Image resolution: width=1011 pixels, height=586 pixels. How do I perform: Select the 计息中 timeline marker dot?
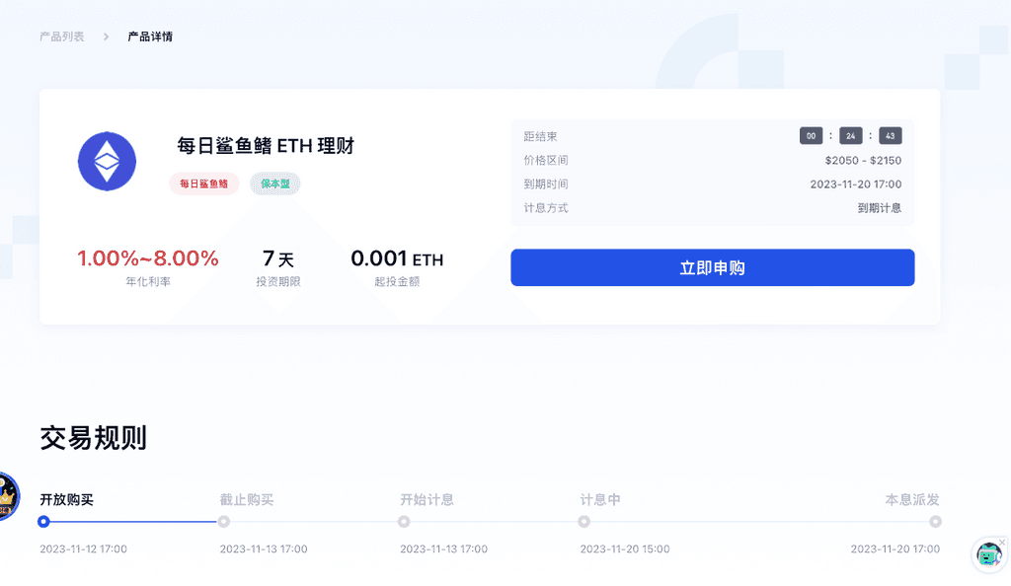[x=584, y=522]
